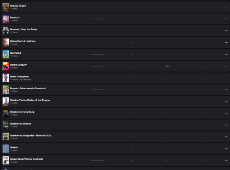The width and height of the screenshot is (230, 170).
Task: Click the Riverbond cover thumbnail
Action: [x=6, y=54]
